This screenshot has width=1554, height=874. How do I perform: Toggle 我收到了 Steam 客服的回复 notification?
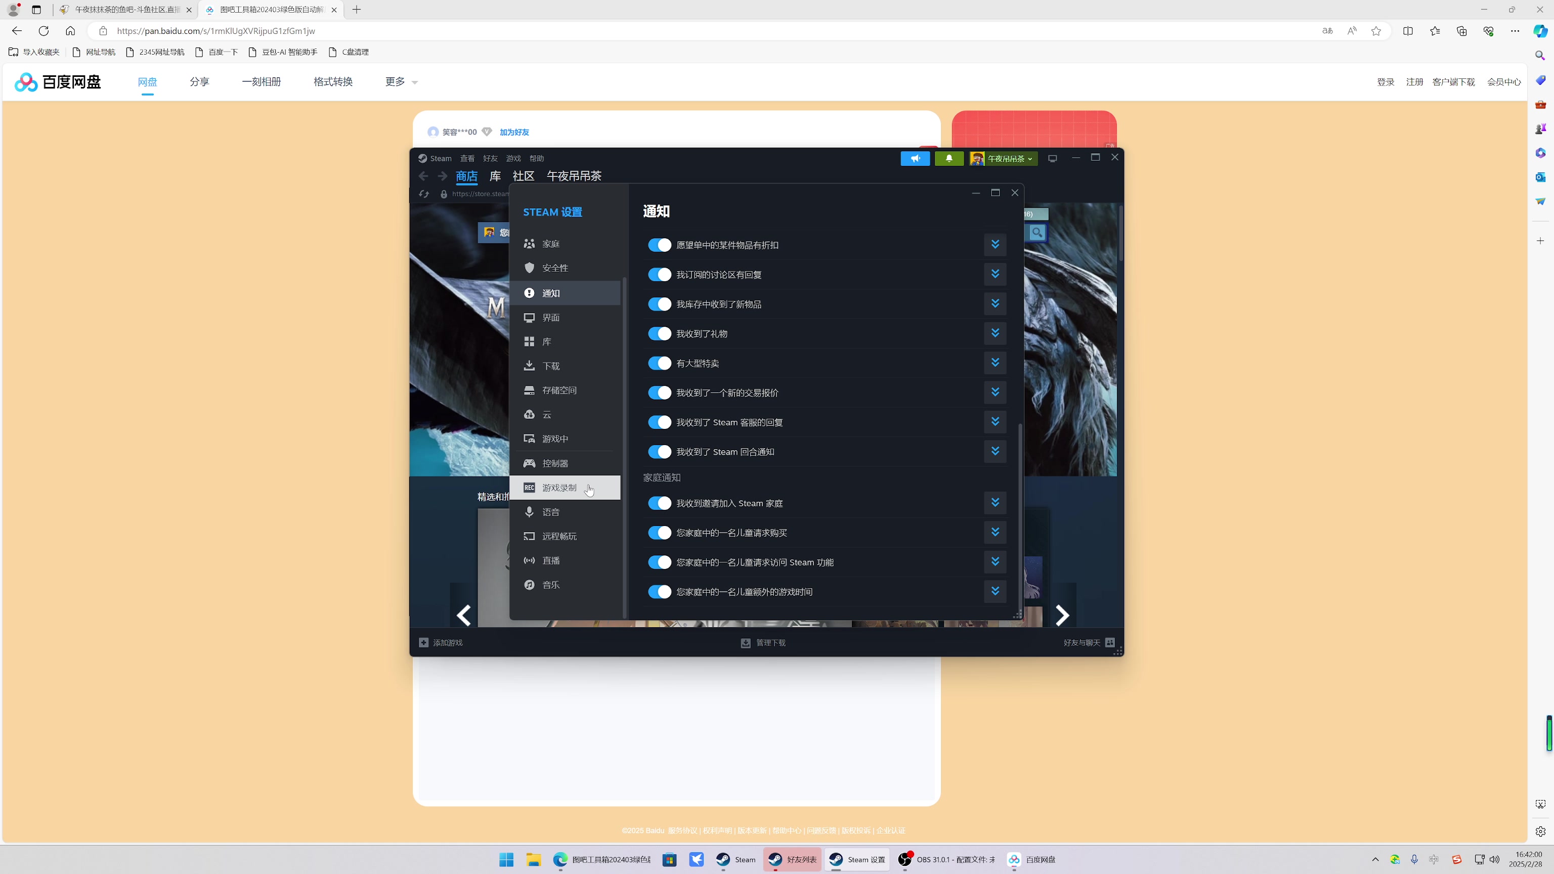click(x=659, y=422)
